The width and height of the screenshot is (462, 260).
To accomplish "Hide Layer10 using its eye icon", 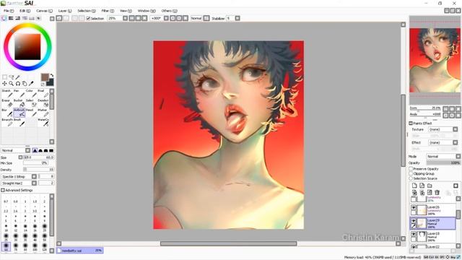I will pyautogui.click(x=414, y=234).
